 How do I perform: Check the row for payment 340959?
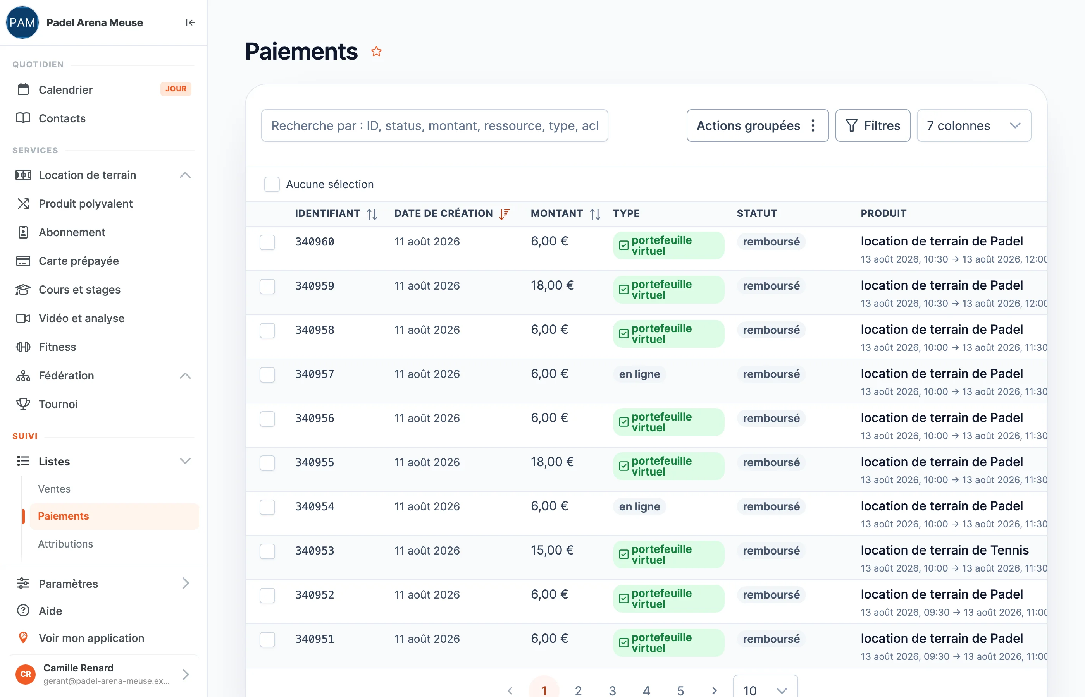click(x=267, y=287)
